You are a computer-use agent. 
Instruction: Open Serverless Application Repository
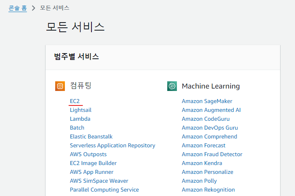click(112, 145)
